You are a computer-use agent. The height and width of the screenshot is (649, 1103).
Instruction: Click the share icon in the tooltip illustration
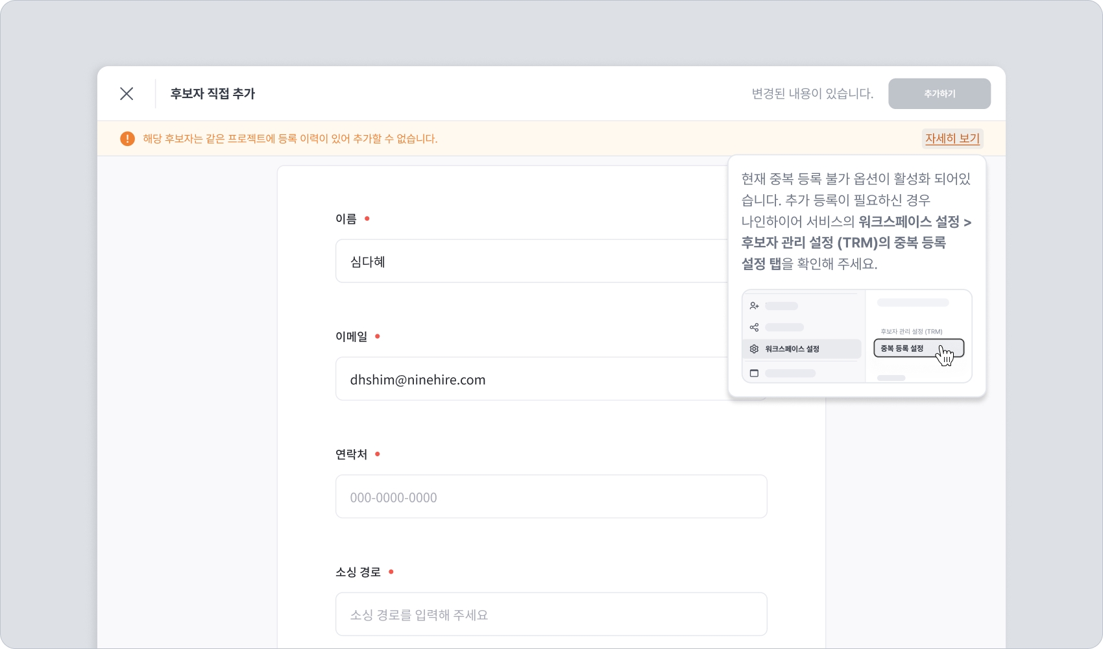(754, 327)
